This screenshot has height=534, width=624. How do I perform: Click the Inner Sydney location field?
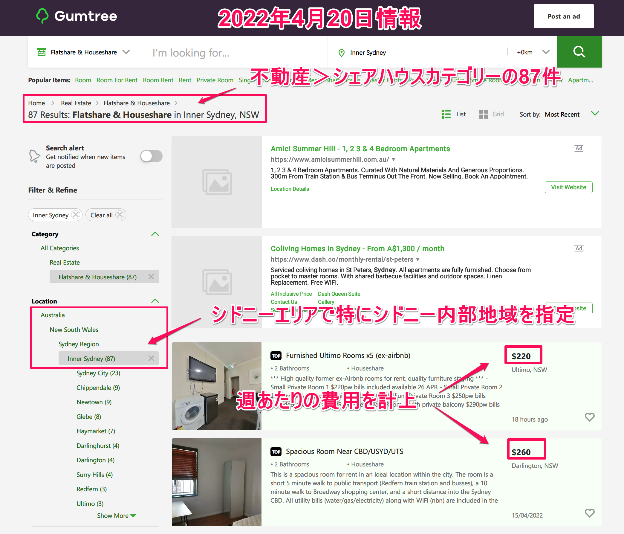point(422,52)
